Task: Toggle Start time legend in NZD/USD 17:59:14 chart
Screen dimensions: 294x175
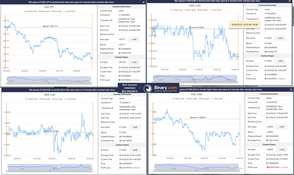Action: click(x=31, y=99)
